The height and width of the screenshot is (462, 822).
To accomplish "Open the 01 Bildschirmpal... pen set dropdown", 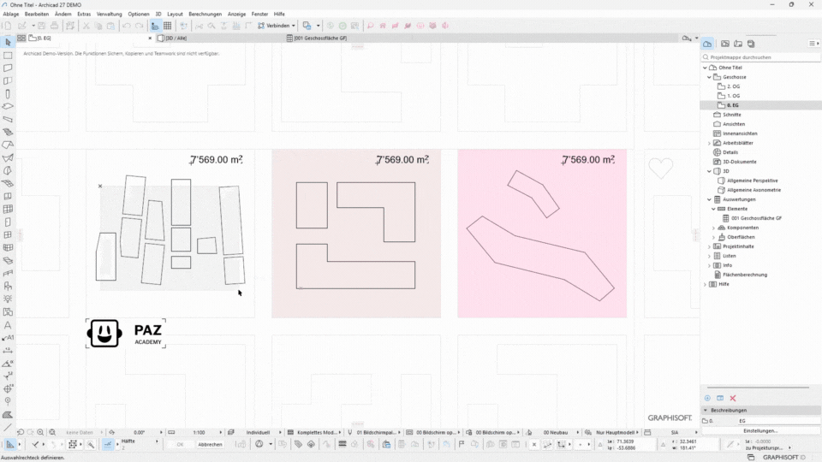I will click(x=378, y=433).
